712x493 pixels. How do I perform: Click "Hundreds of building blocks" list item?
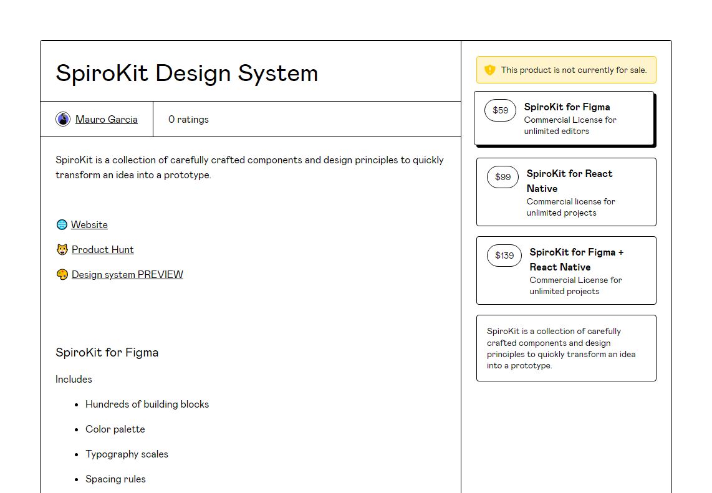(x=147, y=404)
